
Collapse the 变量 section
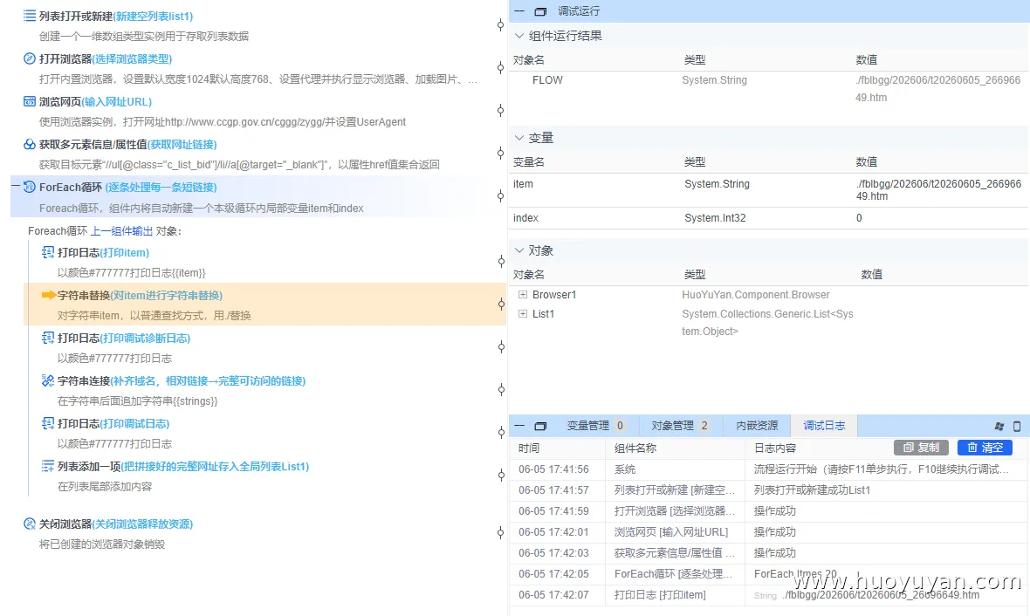[x=519, y=138]
